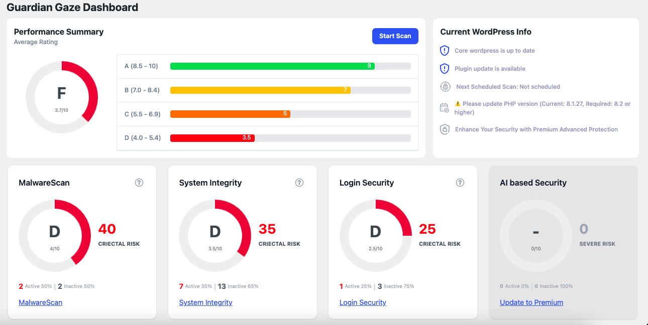Viewport: 648px width, 325px height.
Task: Open the System Integrity help question-mark icon
Action: click(x=299, y=183)
